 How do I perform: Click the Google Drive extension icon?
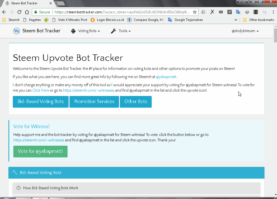click(x=203, y=12)
